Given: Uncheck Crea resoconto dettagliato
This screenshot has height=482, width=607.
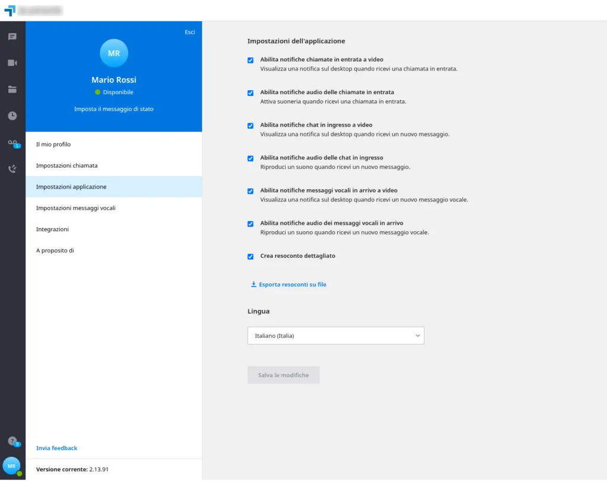Looking at the screenshot, I should click(x=251, y=257).
